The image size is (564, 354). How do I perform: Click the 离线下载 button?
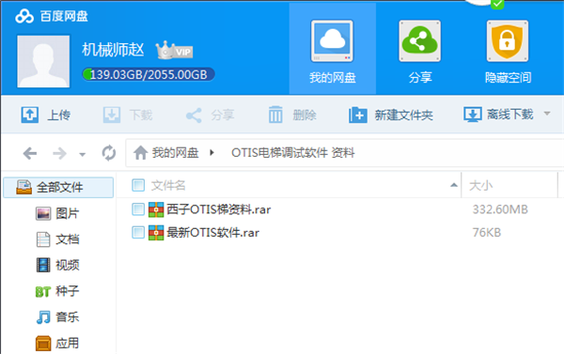coord(498,115)
